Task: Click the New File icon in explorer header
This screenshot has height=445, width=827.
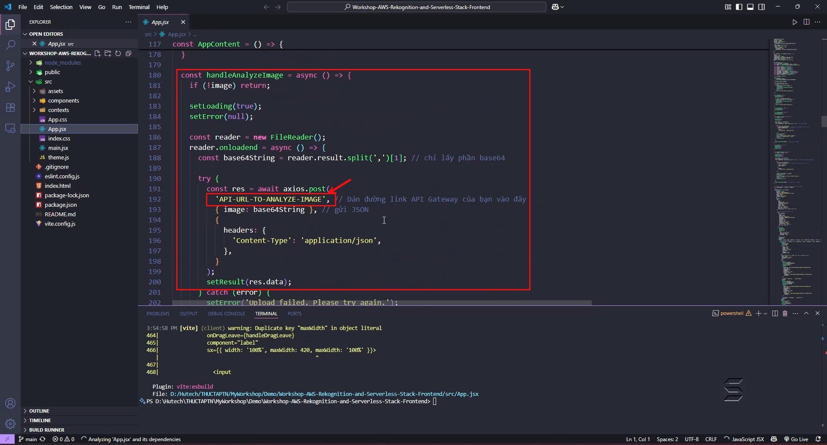Action: (97, 53)
